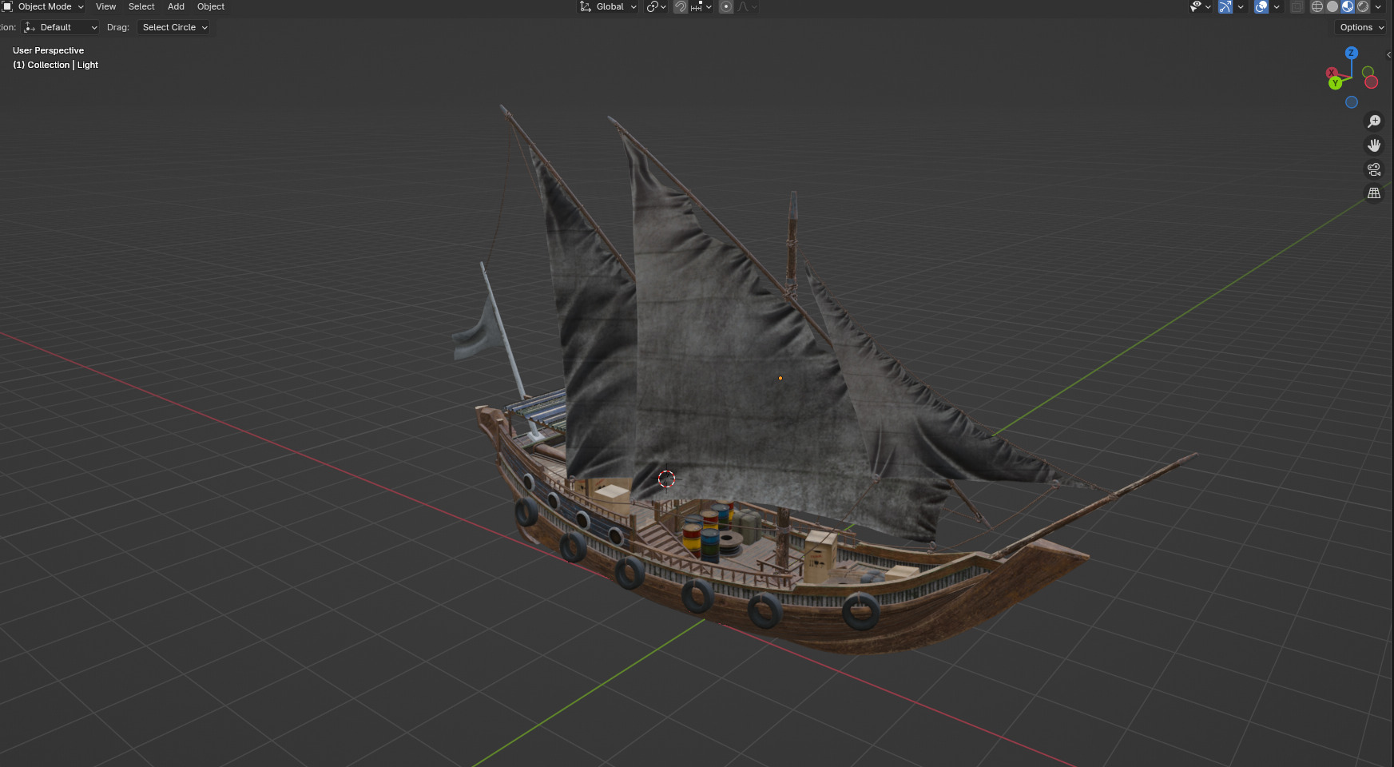This screenshot has height=767, width=1394.
Task: Select wireframe viewport shading
Action: 1317,6
